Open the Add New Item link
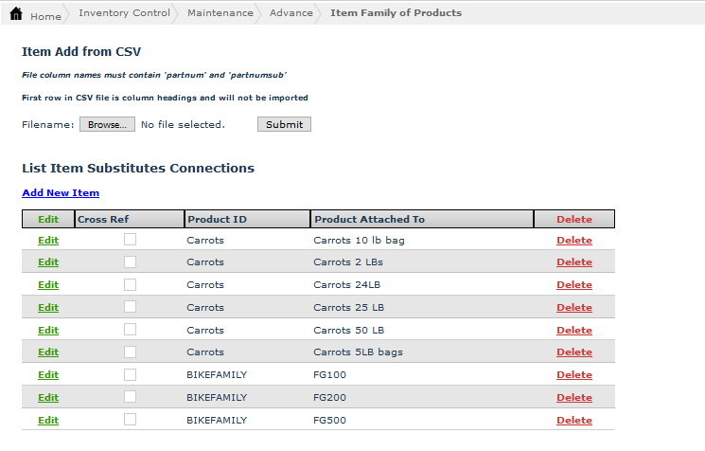 point(61,193)
